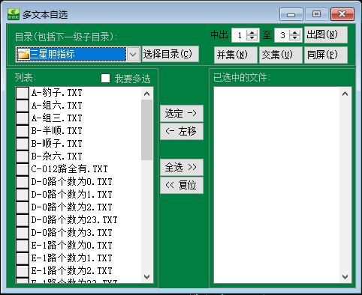
Task: Click the 选定 -> button
Action: (182, 114)
